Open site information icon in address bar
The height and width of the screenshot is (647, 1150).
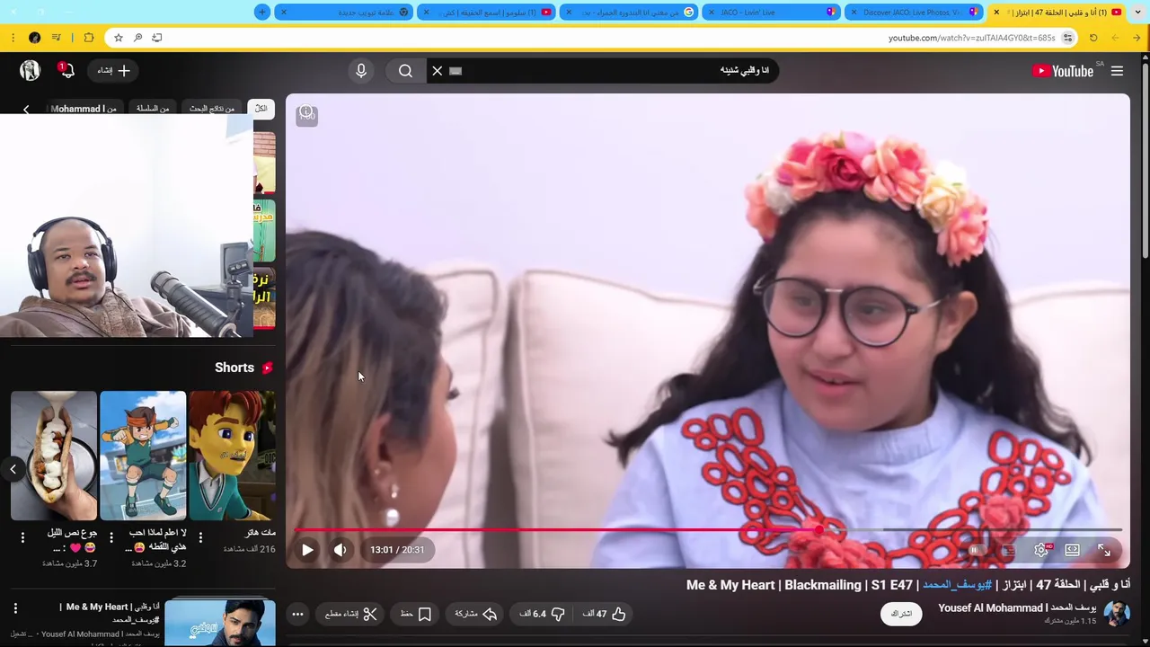pos(1067,38)
